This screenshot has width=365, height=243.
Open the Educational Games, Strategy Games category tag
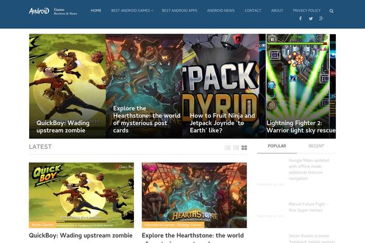[173, 225]
